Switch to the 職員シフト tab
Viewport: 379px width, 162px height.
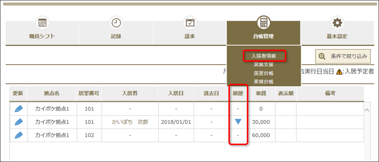coord(42,33)
